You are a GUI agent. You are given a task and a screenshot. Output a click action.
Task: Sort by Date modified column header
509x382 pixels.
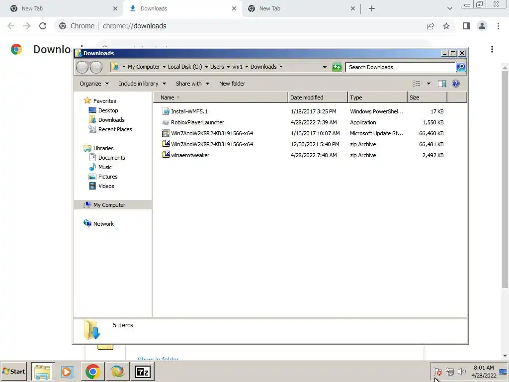(x=318, y=97)
